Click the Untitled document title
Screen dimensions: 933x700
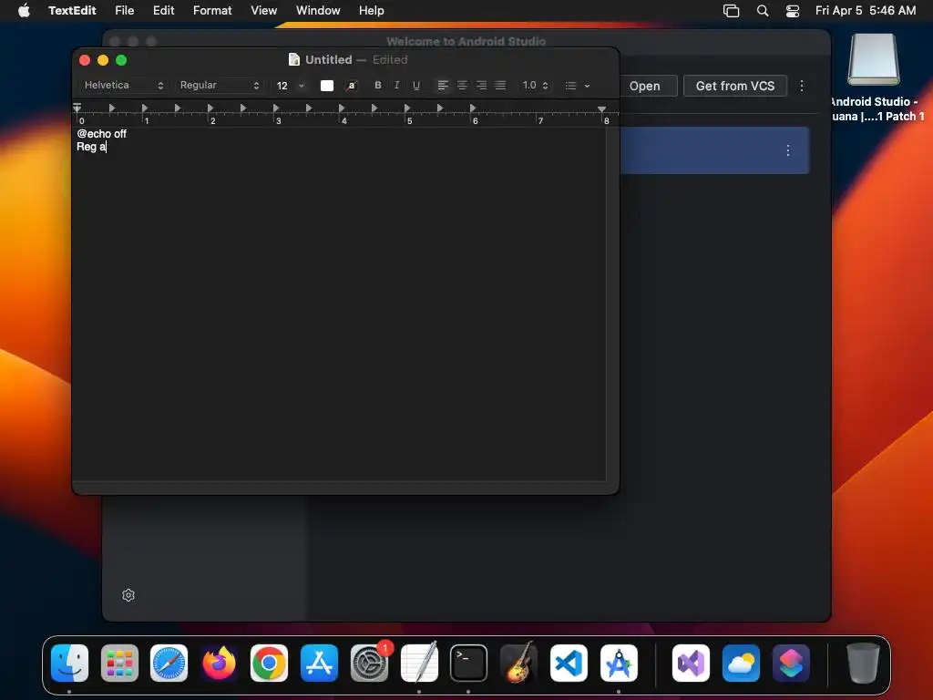coord(328,59)
